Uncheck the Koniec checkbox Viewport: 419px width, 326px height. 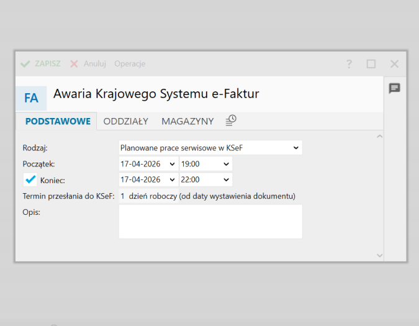point(30,179)
